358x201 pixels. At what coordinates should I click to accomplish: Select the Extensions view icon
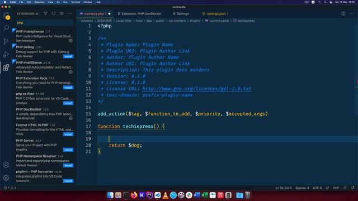point(6,68)
